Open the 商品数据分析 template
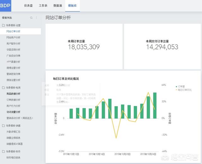 pyautogui.click(x=13, y=94)
